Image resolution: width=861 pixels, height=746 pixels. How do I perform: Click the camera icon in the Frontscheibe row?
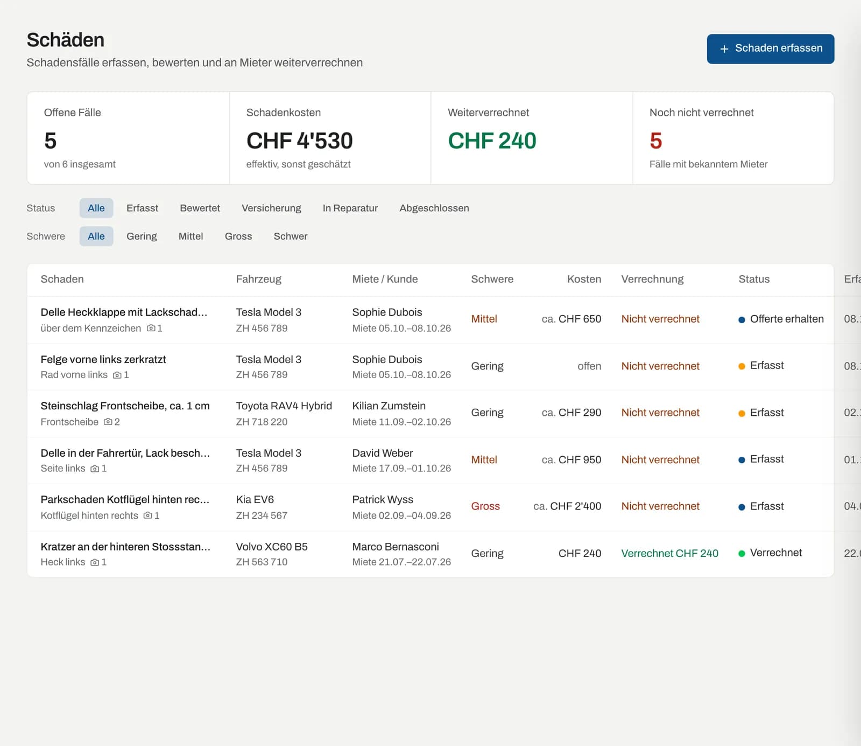108,422
